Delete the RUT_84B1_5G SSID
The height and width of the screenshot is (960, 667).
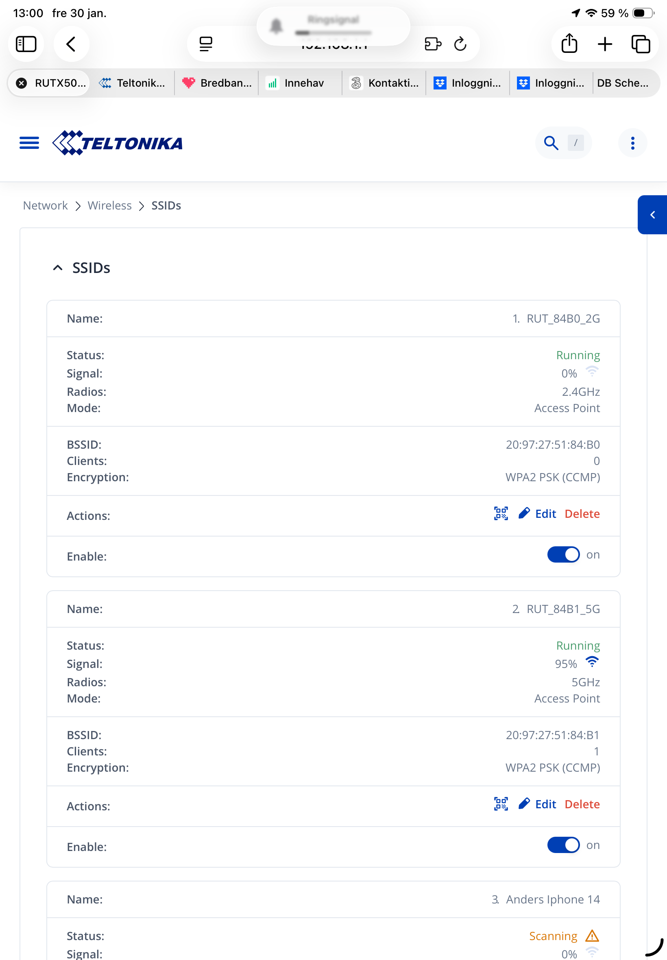coord(582,804)
